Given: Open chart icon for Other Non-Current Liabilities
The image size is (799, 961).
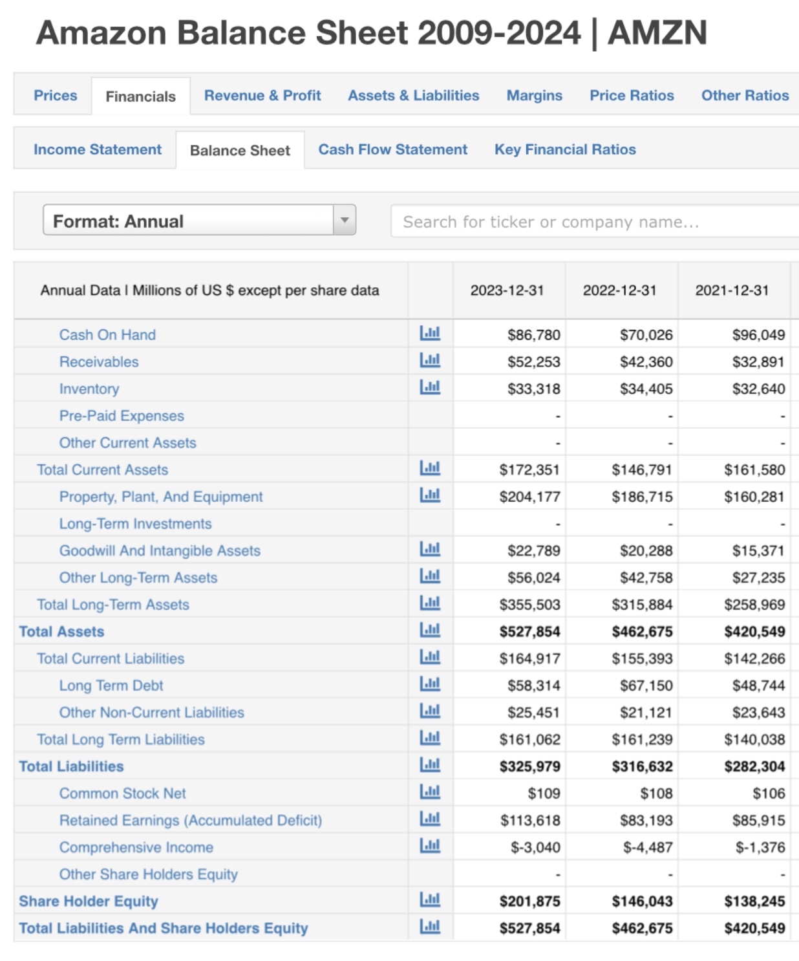Looking at the screenshot, I should tap(430, 711).
